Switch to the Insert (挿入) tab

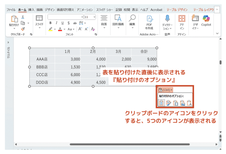[x=31, y=10]
